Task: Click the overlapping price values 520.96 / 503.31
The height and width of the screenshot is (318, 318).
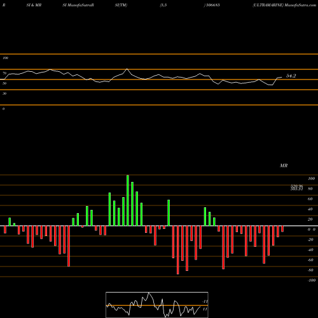Action: [x=296, y=188]
